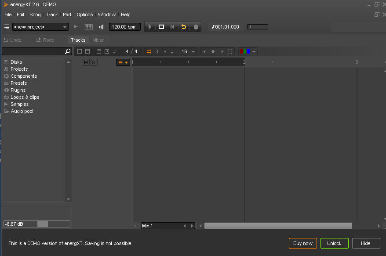Adjust the CPU meter bar in transport
Image resolution: width=386 pixels, height=256 pixels.
point(258,27)
